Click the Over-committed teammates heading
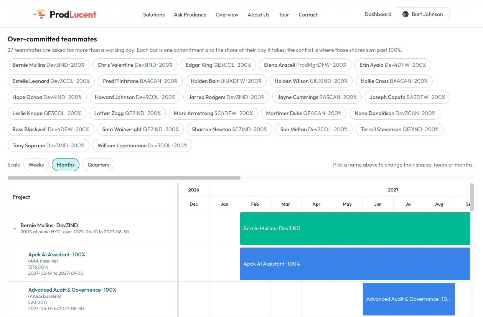Viewport: 483px width, 317px height. click(x=52, y=39)
